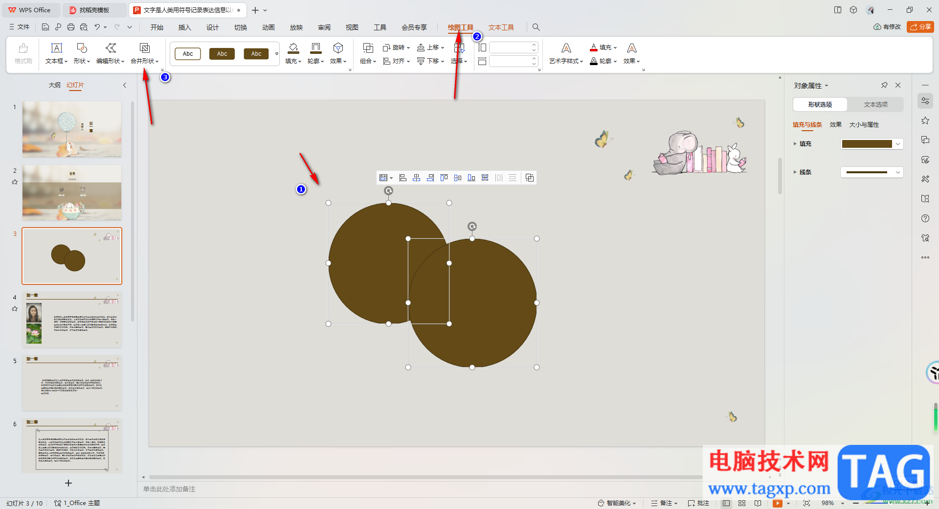Switch to Outline (大纲) pane tab
The height and width of the screenshot is (509, 939).
point(54,85)
